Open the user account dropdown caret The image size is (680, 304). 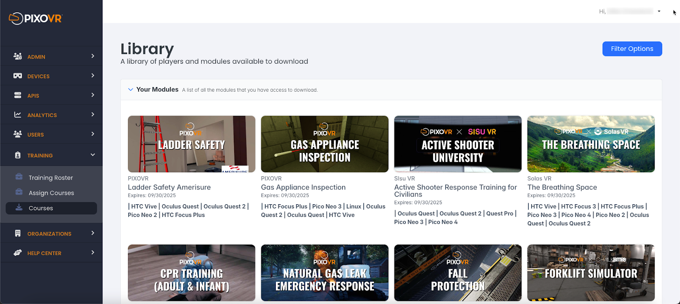659,11
